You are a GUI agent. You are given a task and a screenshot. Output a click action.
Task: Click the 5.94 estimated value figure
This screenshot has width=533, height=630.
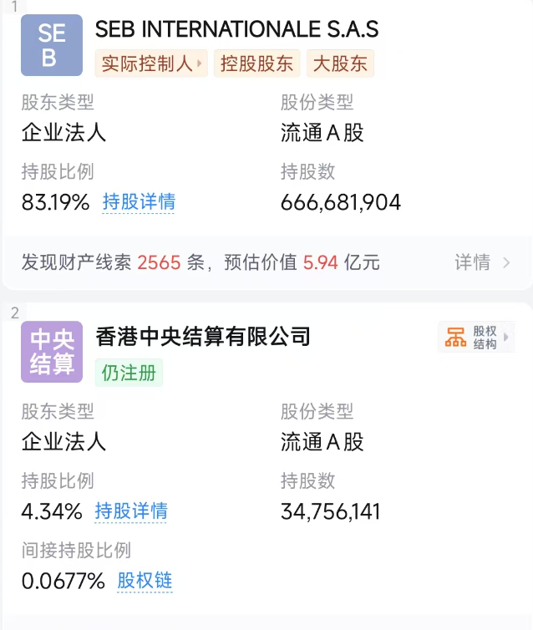click(x=321, y=262)
